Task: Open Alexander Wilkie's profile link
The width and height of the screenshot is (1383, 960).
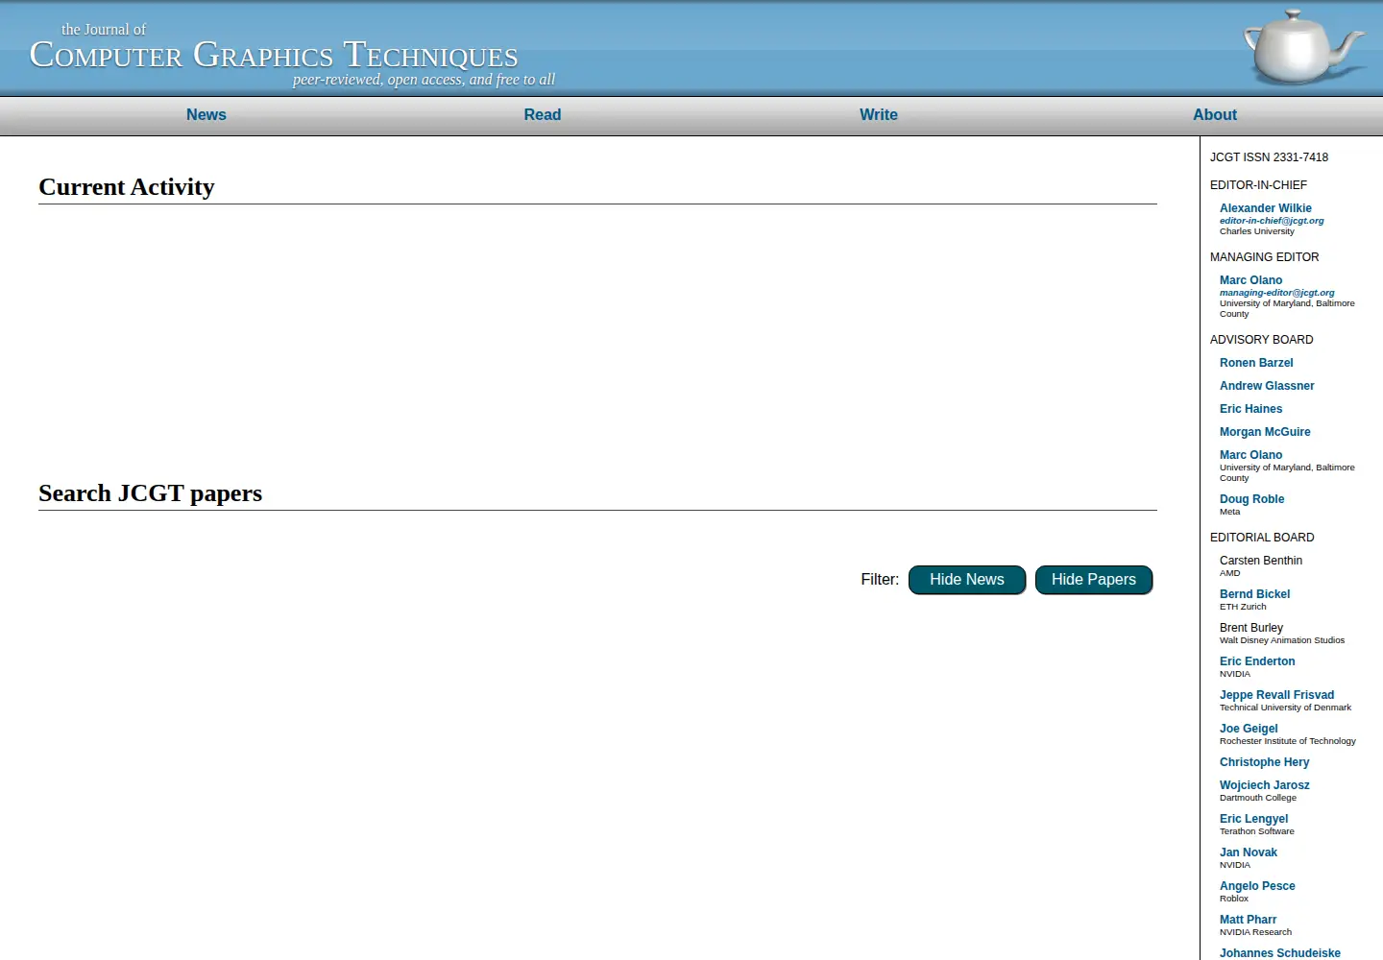Action: 1266,208
